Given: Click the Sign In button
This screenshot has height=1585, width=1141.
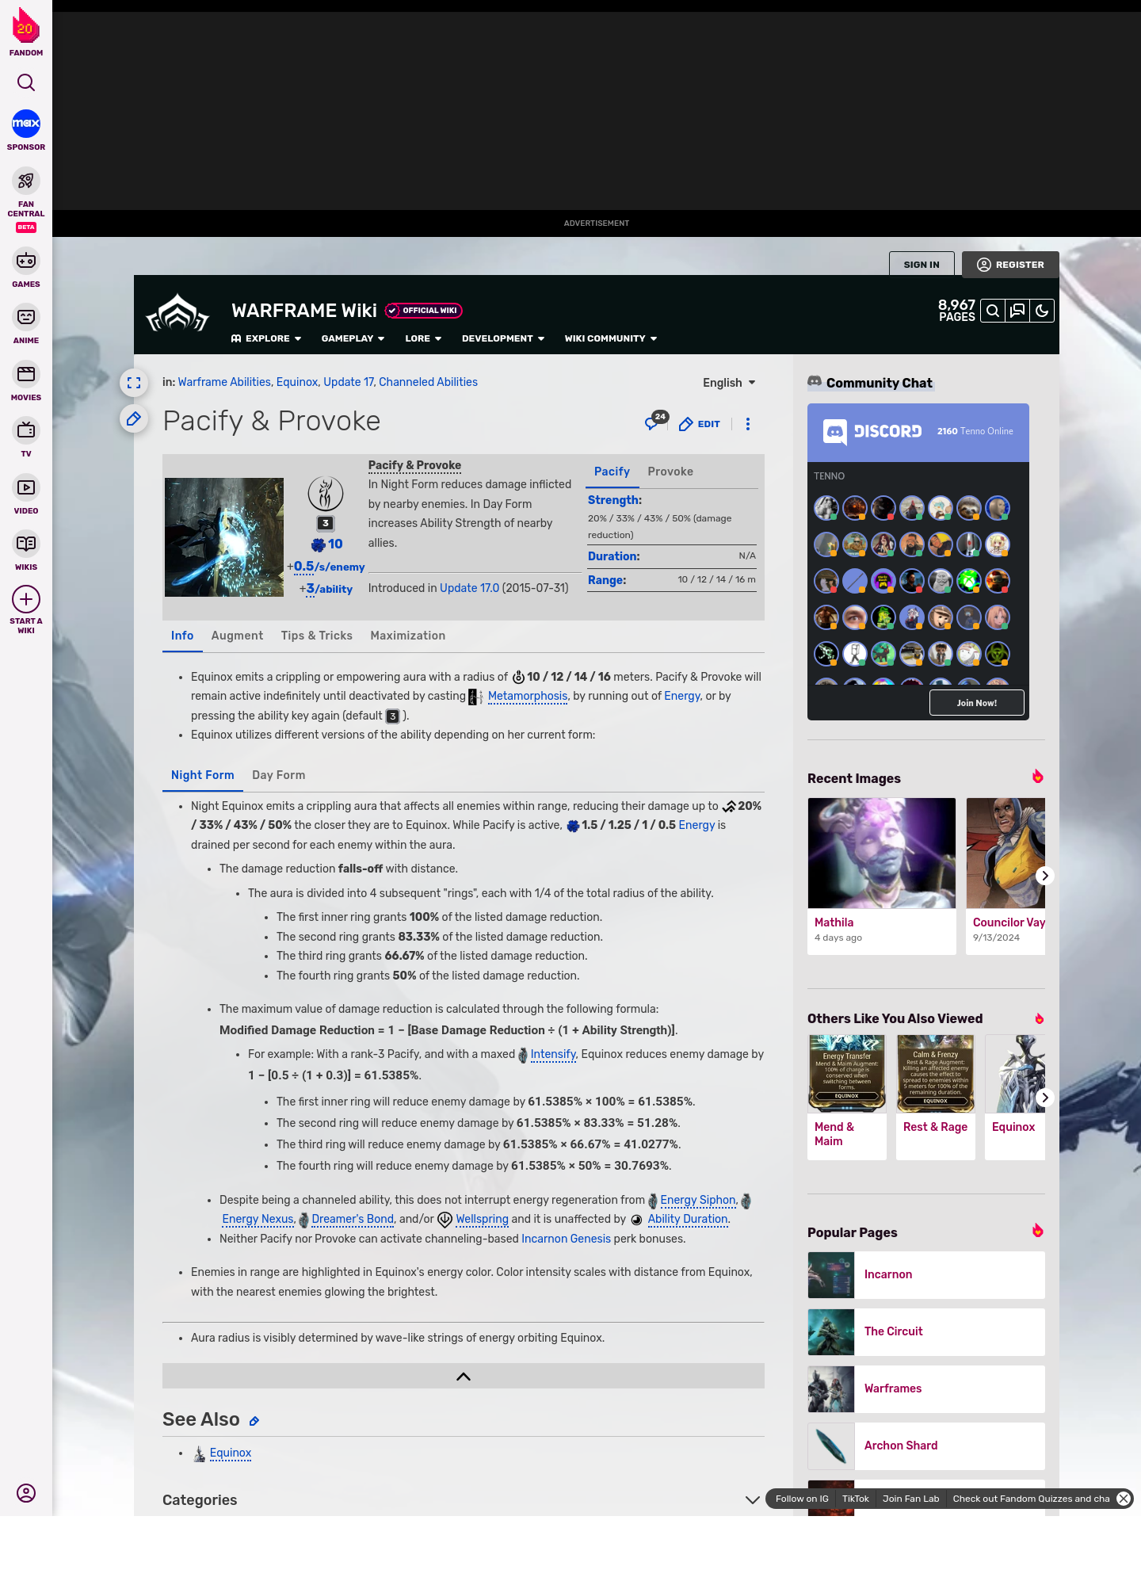Looking at the screenshot, I should pyautogui.click(x=922, y=265).
